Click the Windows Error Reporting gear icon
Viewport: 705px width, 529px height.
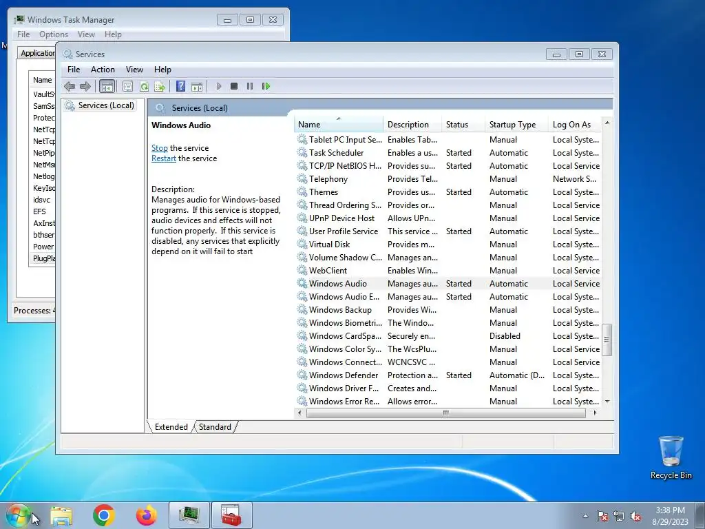(302, 402)
